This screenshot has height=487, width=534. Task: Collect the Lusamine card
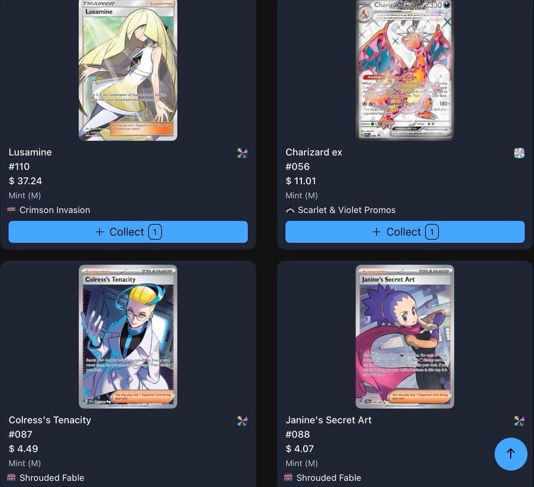[128, 232]
